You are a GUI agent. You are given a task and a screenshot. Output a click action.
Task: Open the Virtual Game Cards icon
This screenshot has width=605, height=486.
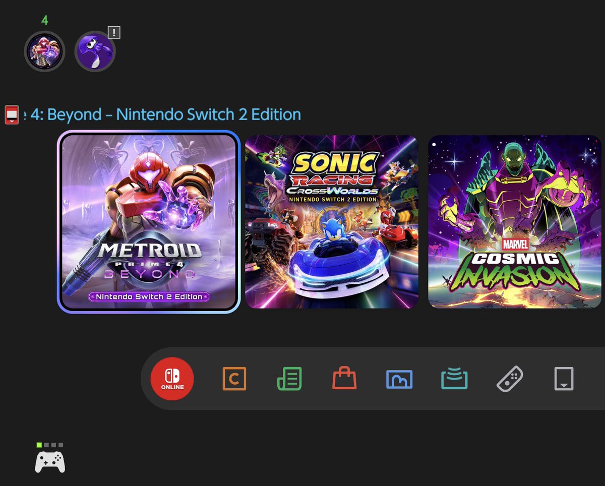point(564,379)
